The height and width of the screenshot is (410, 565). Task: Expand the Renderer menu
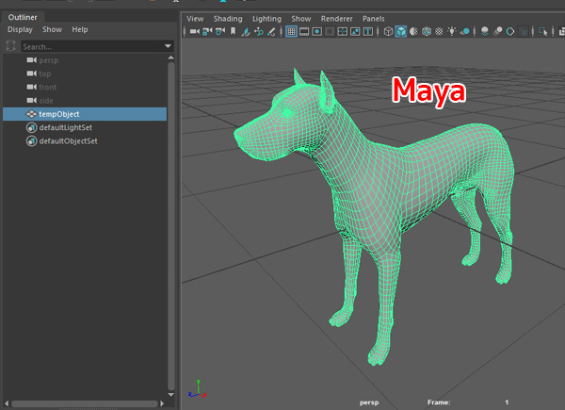336,18
